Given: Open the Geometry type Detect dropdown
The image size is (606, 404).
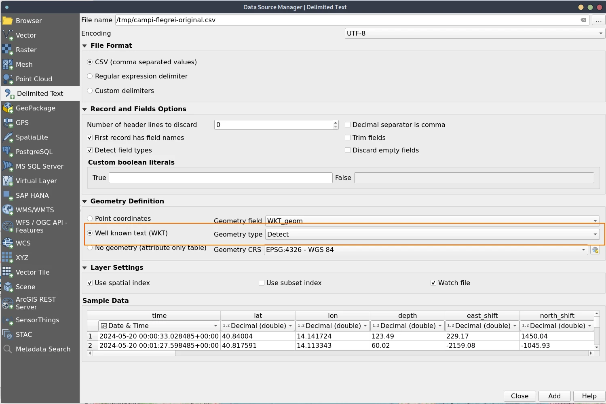Looking at the screenshot, I should coord(432,234).
